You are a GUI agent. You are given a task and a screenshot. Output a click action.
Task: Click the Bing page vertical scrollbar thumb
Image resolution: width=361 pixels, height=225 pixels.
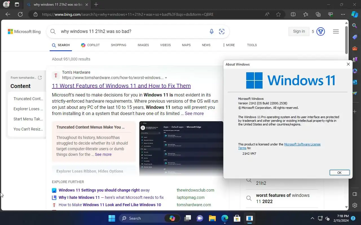coord(347,40)
